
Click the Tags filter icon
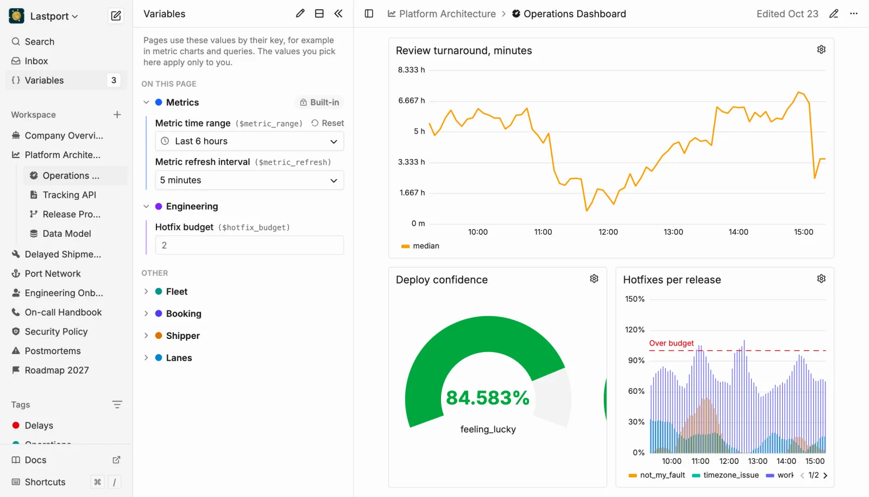[117, 405]
